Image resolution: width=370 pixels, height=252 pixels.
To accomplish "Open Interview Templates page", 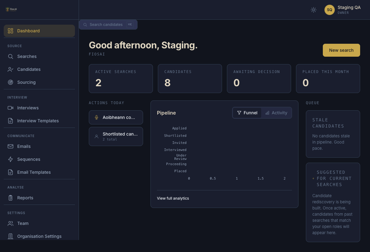I will pyautogui.click(x=39, y=121).
